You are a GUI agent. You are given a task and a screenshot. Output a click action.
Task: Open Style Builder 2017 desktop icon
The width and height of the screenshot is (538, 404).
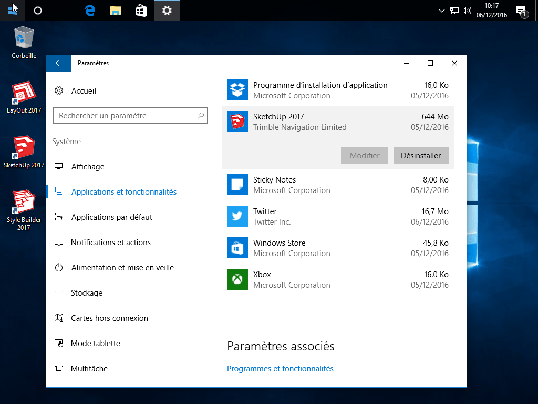(24, 203)
